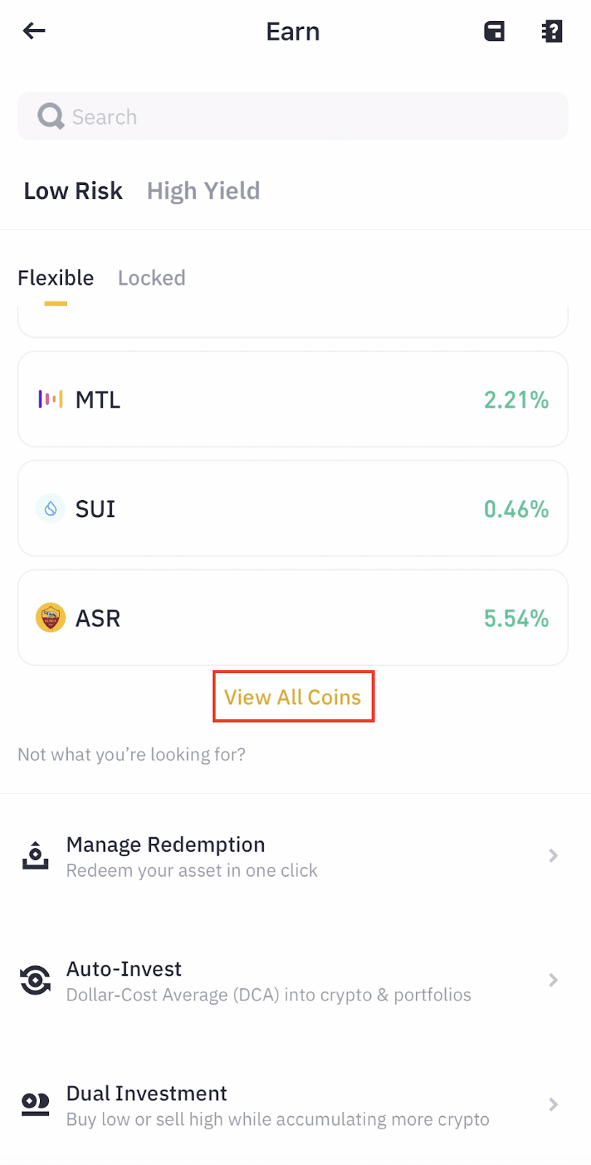This screenshot has height=1165, width=591.
Task: Tap the MTL coin logo
Action: pyautogui.click(x=50, y=399)
